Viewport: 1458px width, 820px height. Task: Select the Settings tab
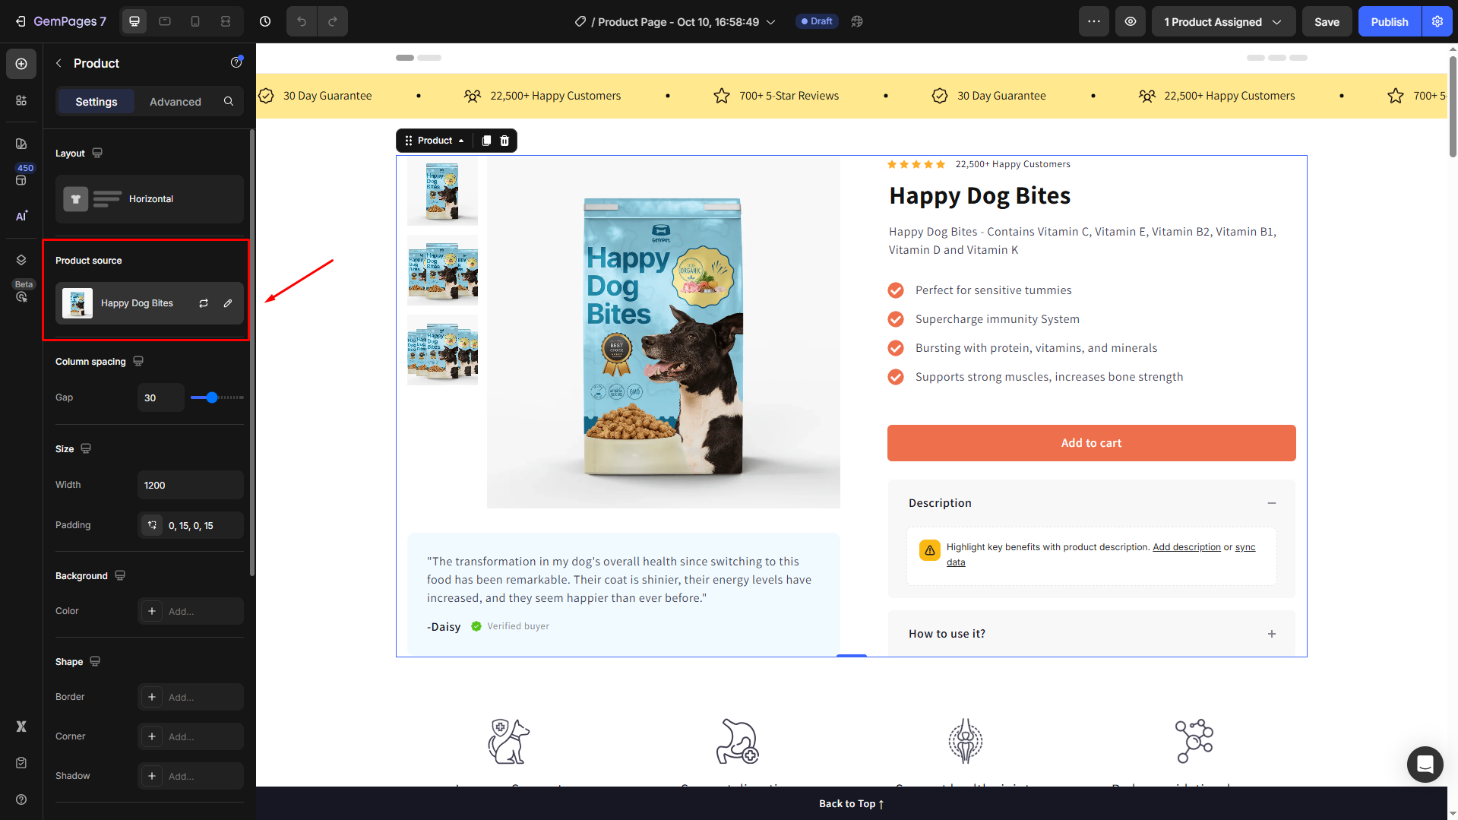96,101
